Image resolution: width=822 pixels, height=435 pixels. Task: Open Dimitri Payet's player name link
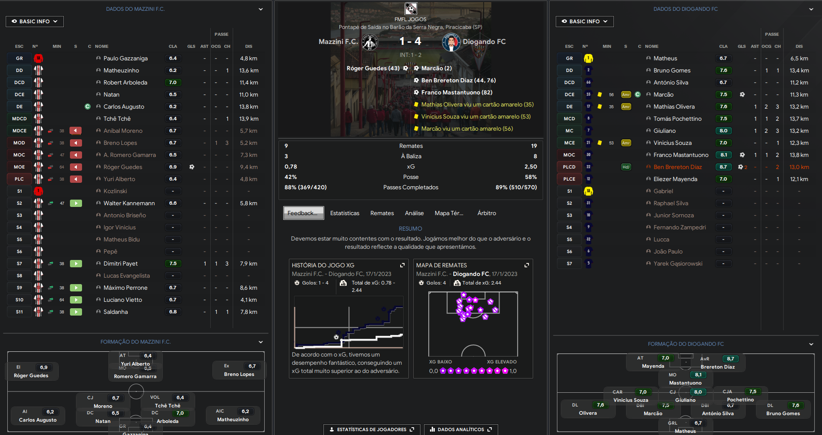click(120, 263)
